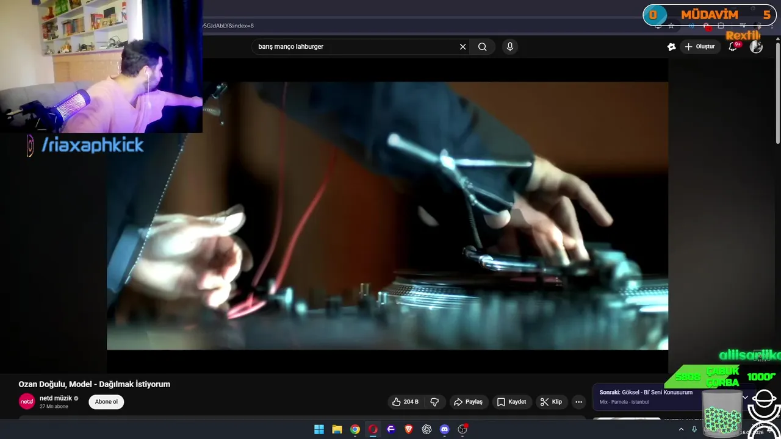Open Brave browser from taskbar

(x=409, y=429)
